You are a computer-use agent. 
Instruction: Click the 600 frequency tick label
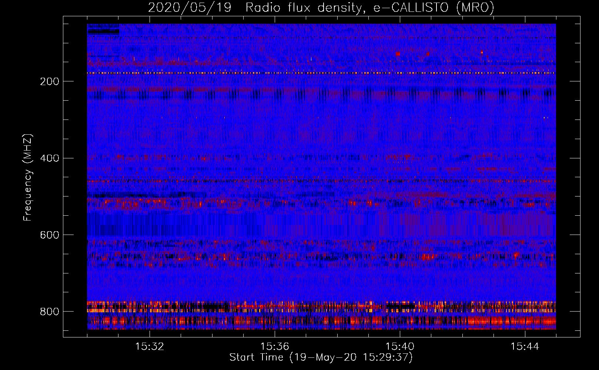point(50,235)
